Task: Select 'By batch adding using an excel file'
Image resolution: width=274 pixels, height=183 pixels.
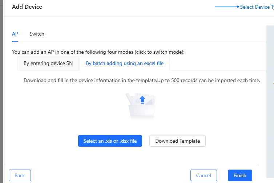Action: (125, 63)
